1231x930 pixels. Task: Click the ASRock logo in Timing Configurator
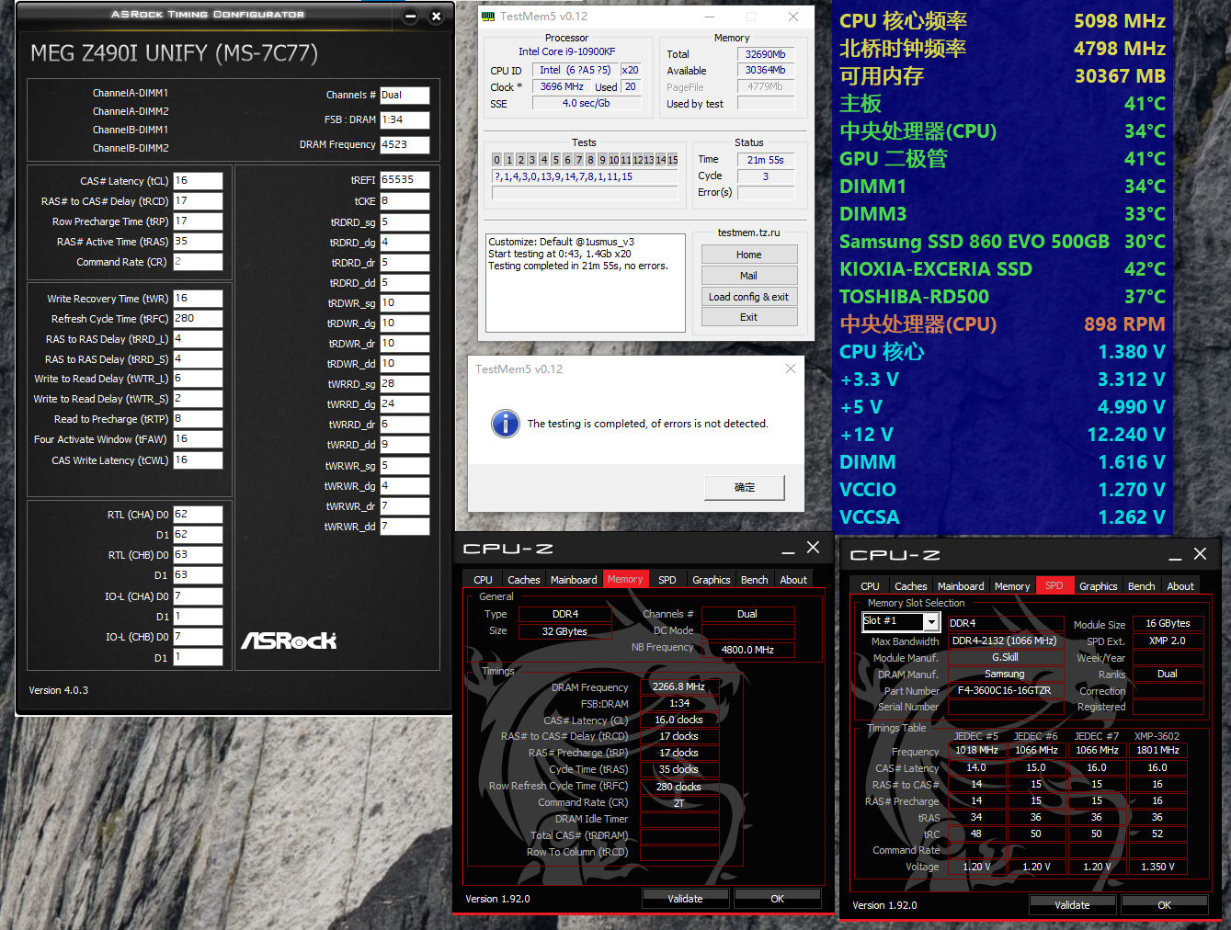[x=289, y=641]
